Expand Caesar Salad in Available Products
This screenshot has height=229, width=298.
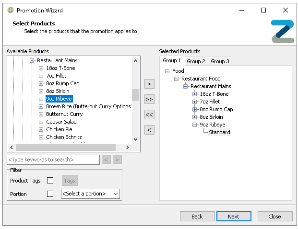[41, 122]
